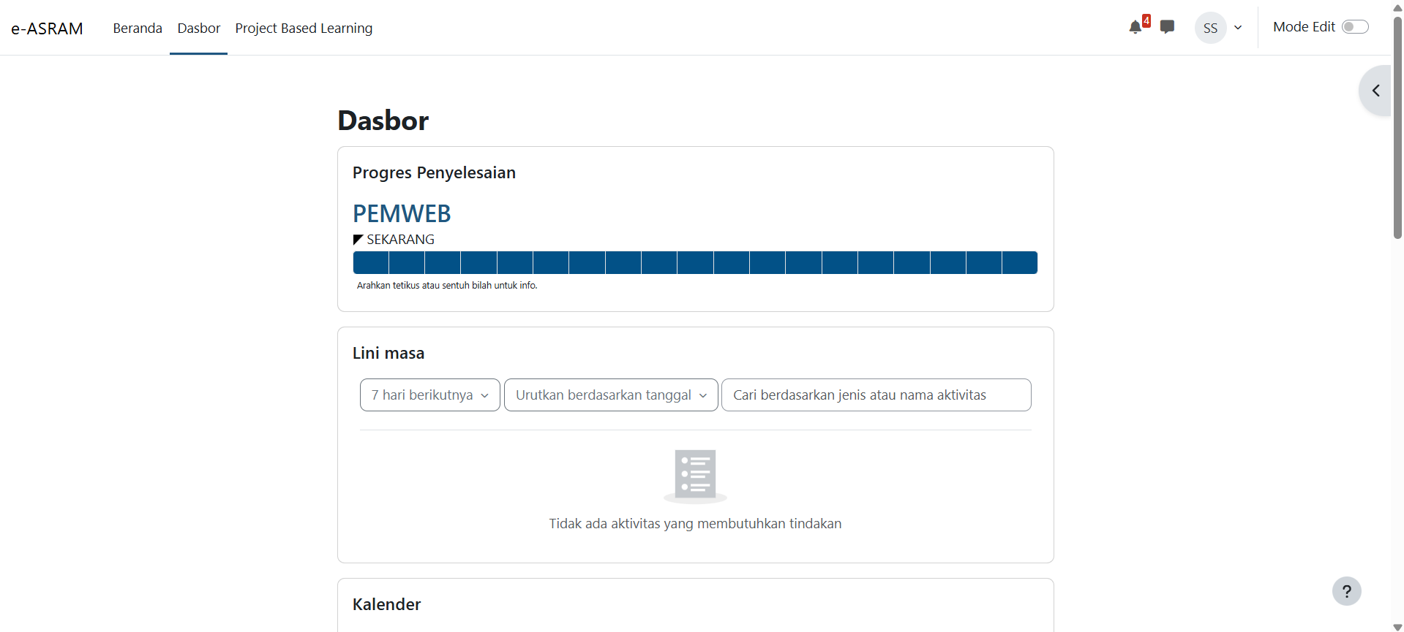The width and height of the screenshot is (1404, 632).
Task: Select the Dasbor navigation tab
Action: pyautogui.click(x=198, y=28)
